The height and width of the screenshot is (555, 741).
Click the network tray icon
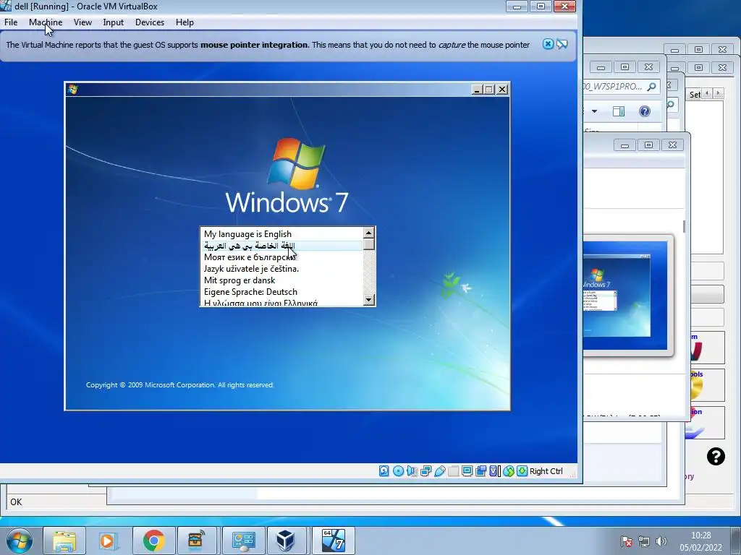[643, 541]
